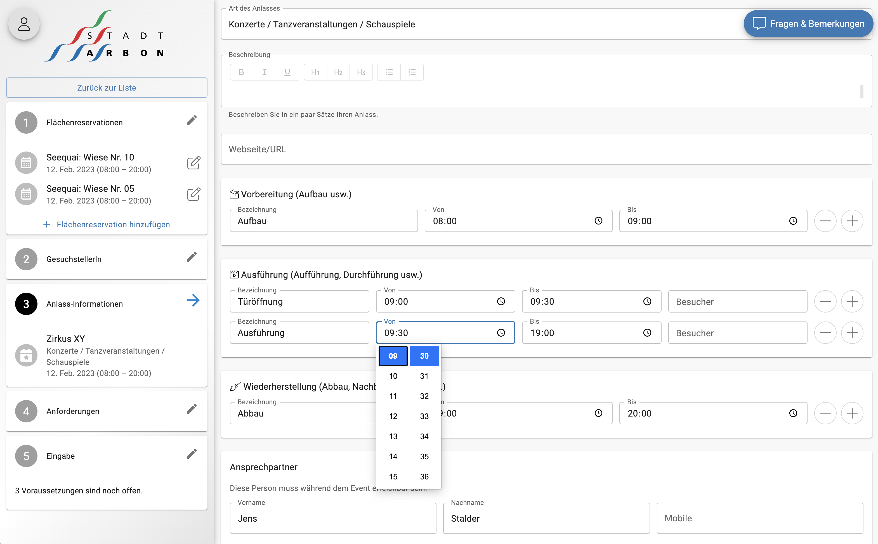
Task: Open clock picker for Abbau Bis time
Action: pos(793,413)
